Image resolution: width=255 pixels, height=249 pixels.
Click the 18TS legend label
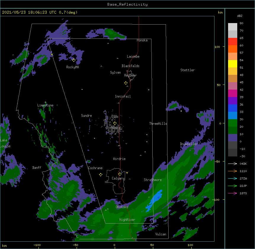243,193
